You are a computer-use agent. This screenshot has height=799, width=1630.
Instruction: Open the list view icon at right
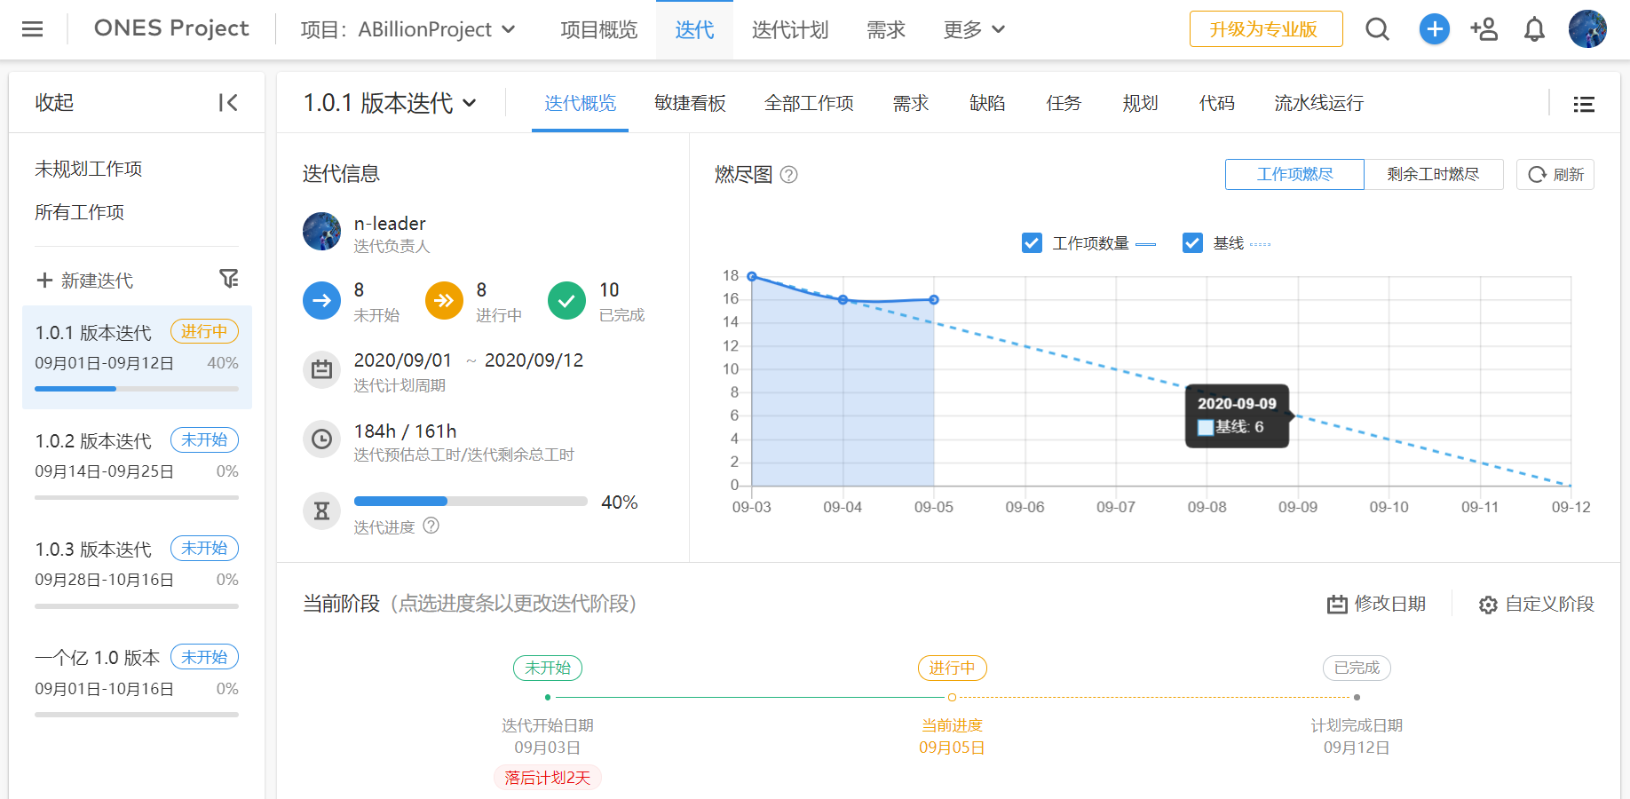1584,104
